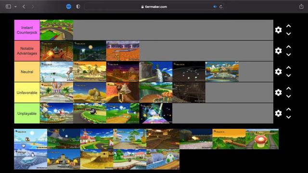Open settings gear for Neutral tier

[x=278, y=72]
